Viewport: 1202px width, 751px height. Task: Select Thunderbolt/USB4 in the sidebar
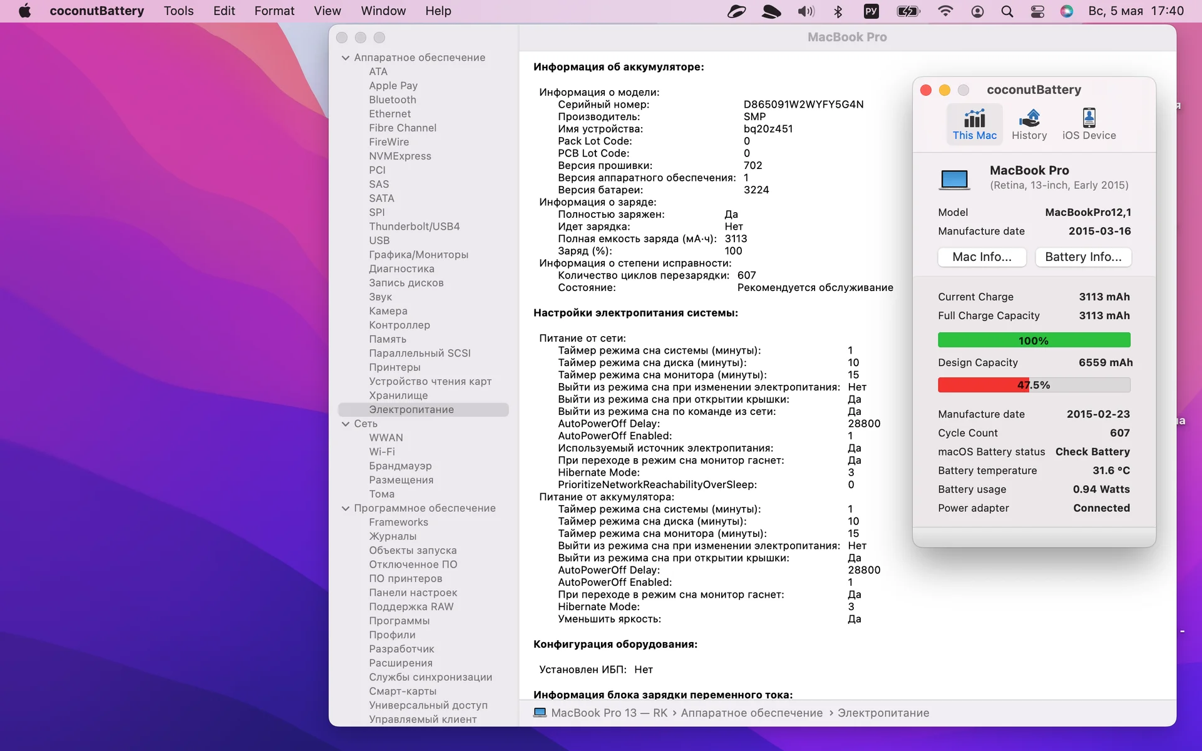[414, 227]
